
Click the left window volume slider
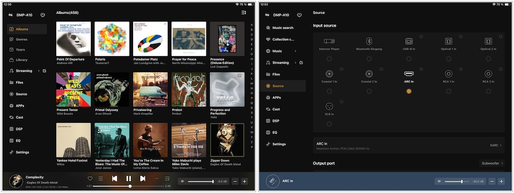click(201, 181)
